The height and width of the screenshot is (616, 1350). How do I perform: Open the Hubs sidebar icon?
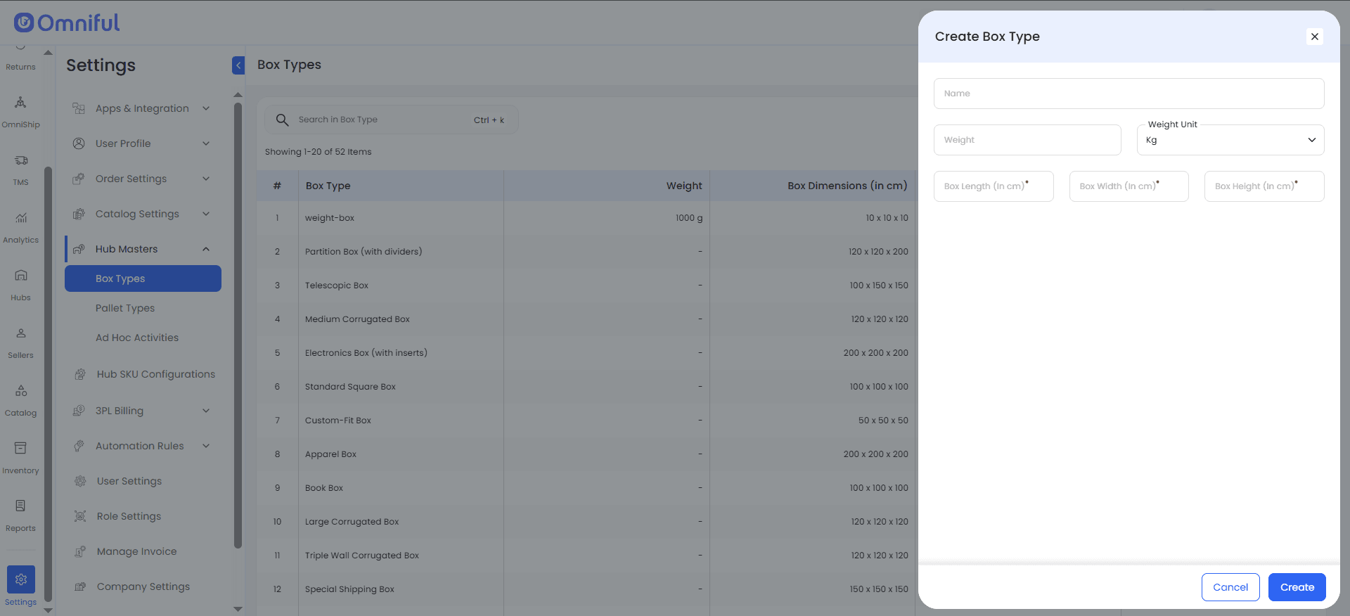point(20,276)
